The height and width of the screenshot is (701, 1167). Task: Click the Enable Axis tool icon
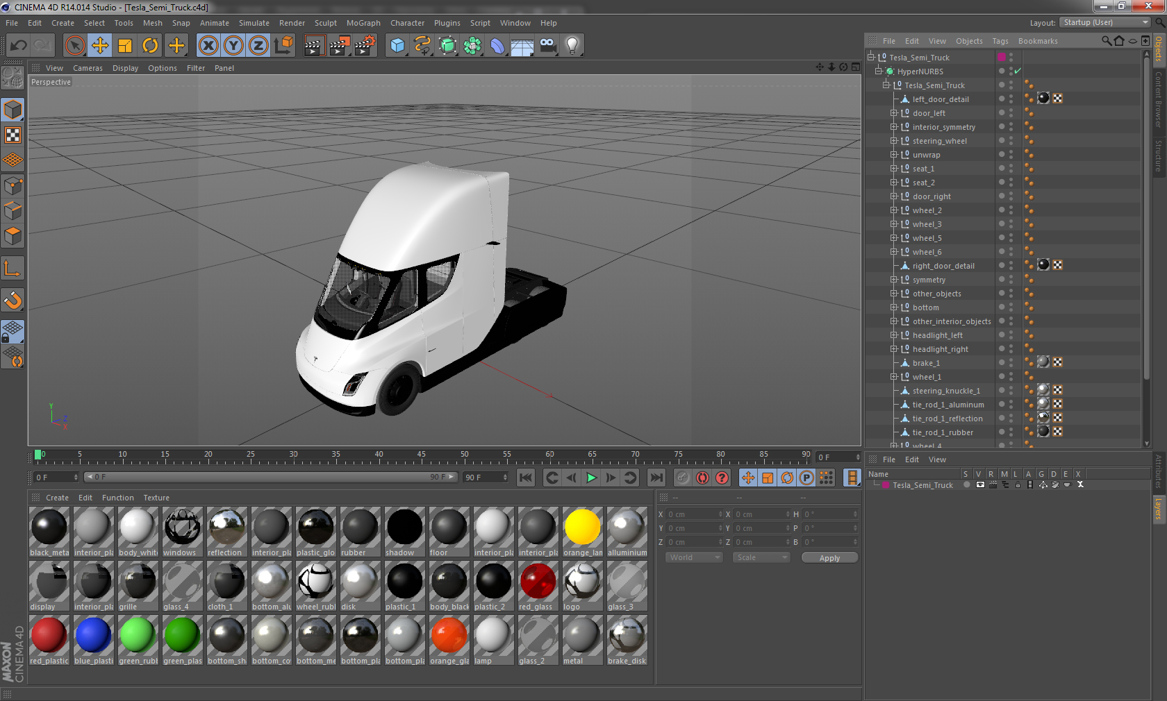(13, 268)
